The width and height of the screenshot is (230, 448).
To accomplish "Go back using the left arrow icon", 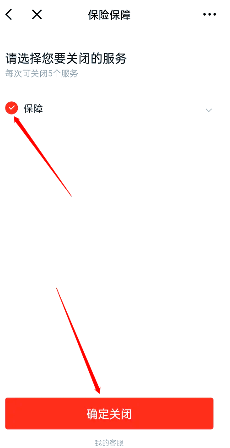I will coord(9,14).
